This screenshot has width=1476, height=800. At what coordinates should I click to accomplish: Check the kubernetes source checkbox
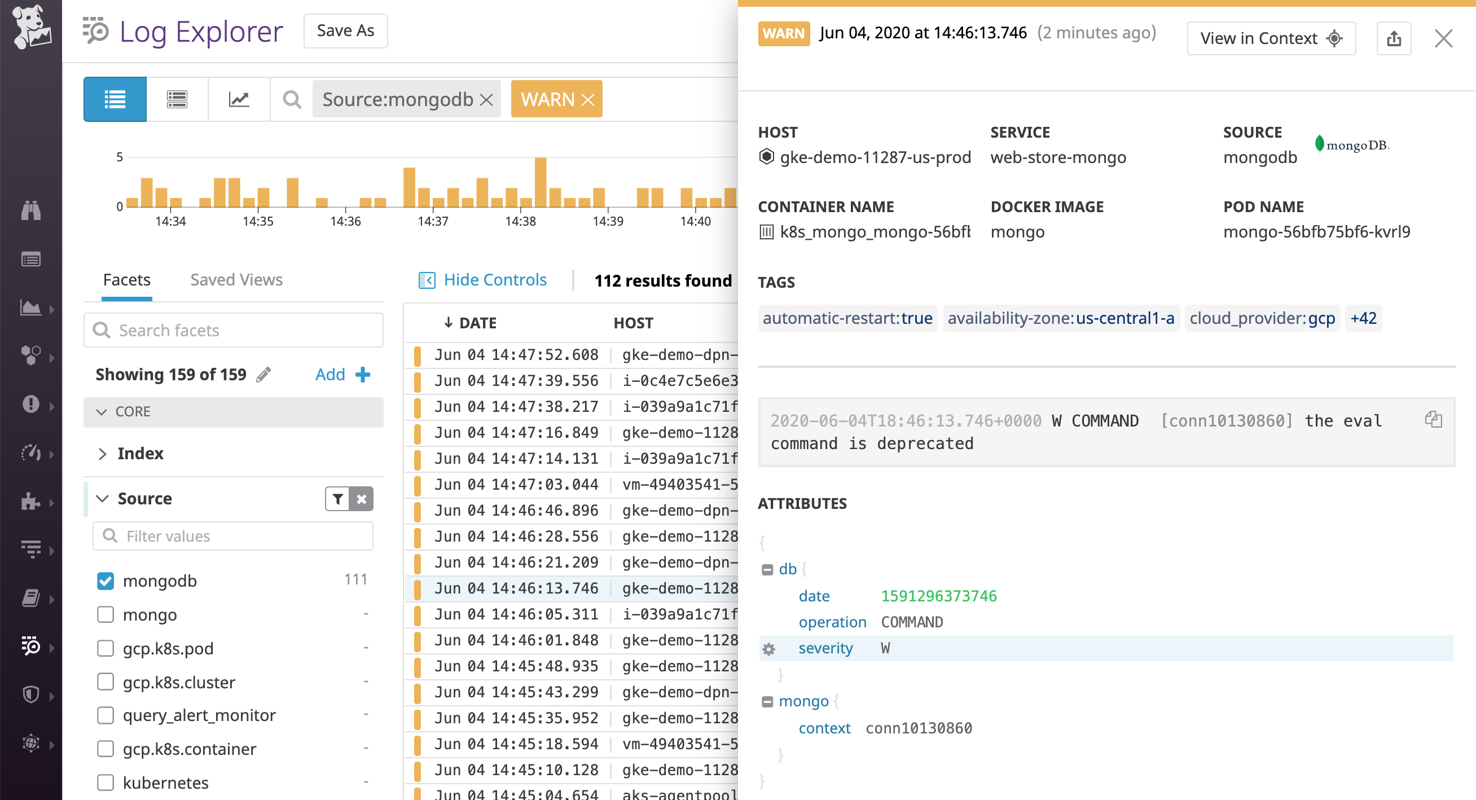pyautogui.click(x=105, y=781)
